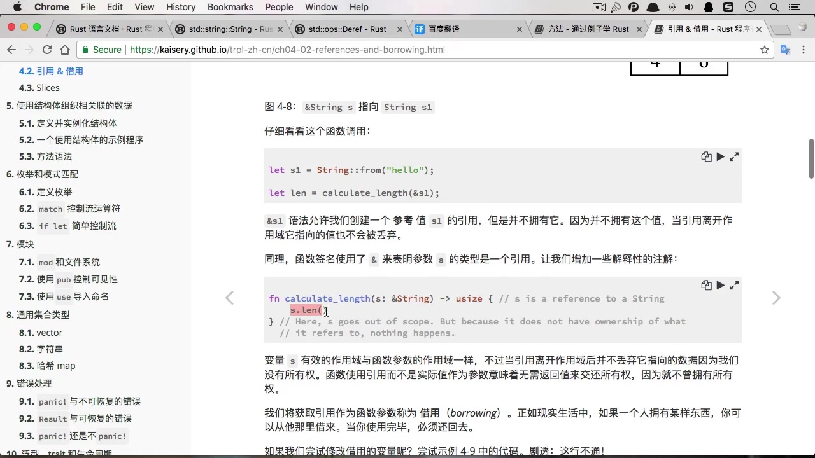Open Spotlight search from the menu bar

pos(774,7)
